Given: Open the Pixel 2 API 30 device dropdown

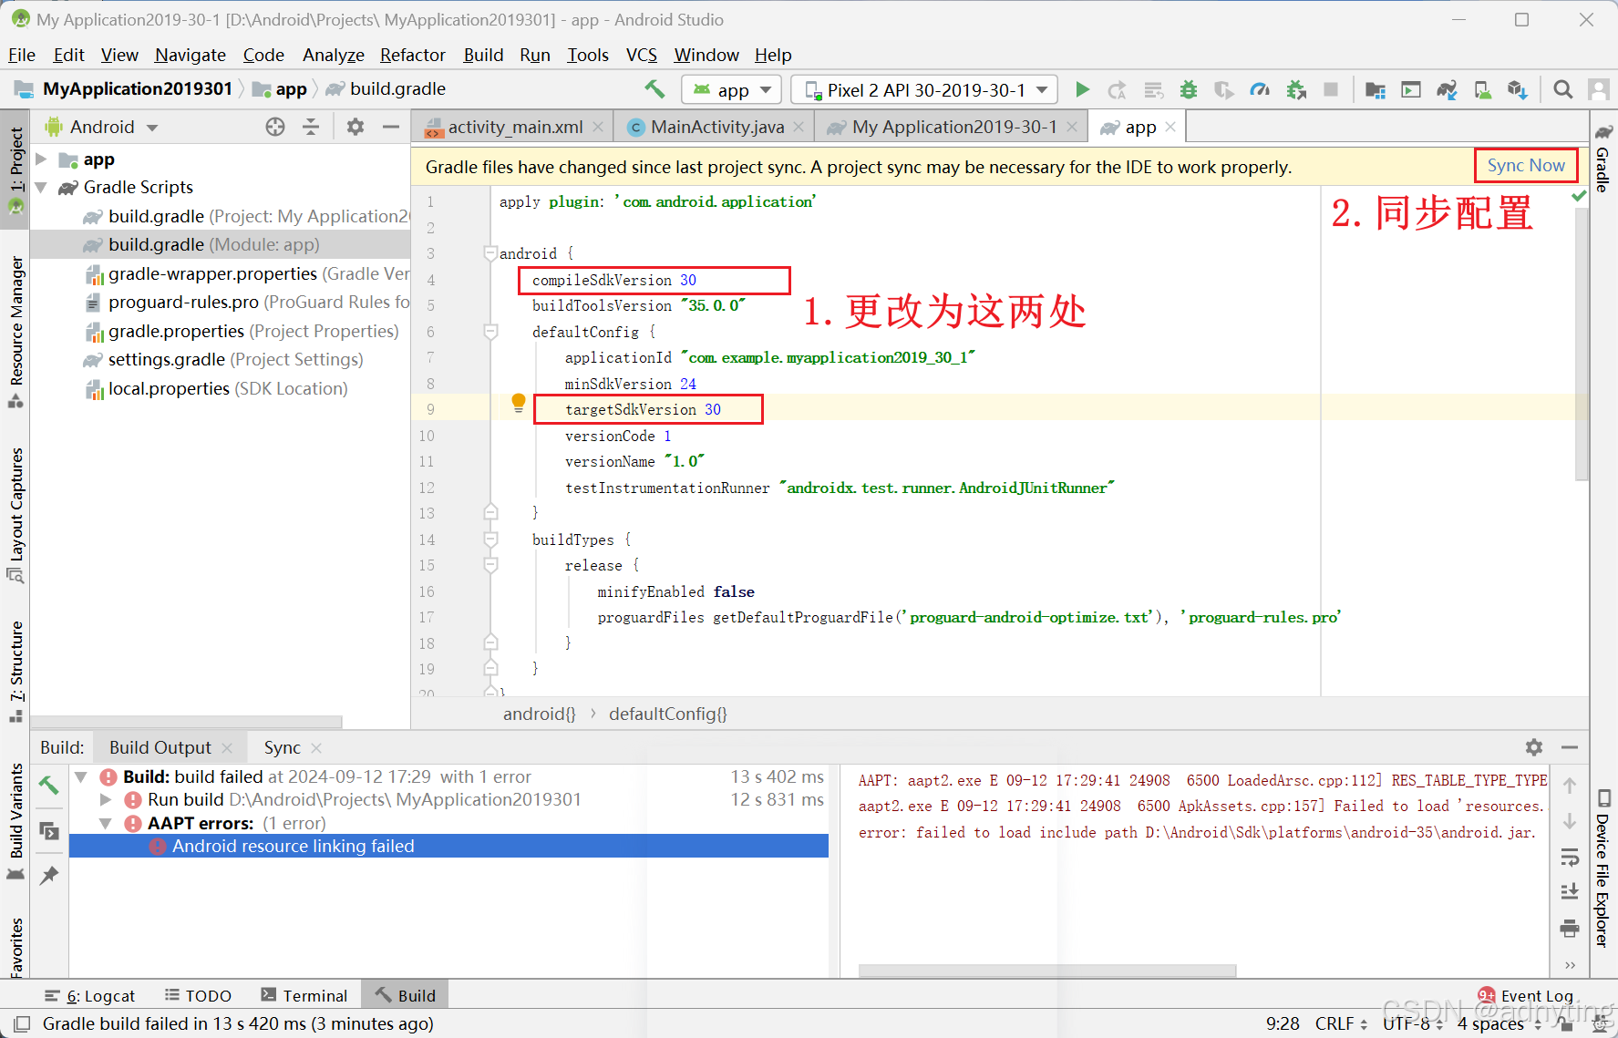Looking at the screenshot, I should coord(924,89).
